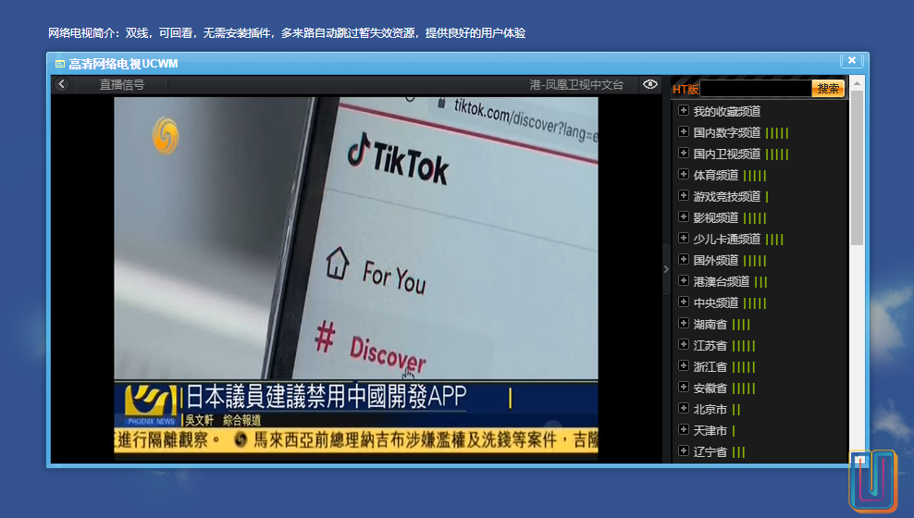Expand 少儿卡通频道 category
Viewport: 914px width, 518px height.
[684, 238]
